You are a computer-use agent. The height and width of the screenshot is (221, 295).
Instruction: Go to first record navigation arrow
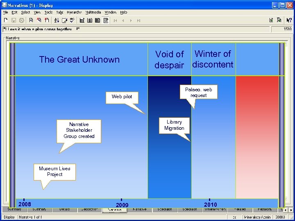click(x=115, y=20)
